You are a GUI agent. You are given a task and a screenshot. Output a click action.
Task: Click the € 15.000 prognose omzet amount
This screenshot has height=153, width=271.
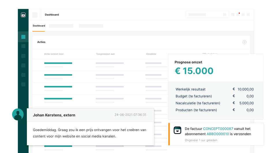(x=194, y=71)
